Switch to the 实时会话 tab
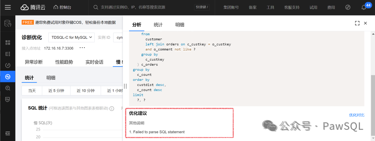375x141 pixels. point(94,62)
